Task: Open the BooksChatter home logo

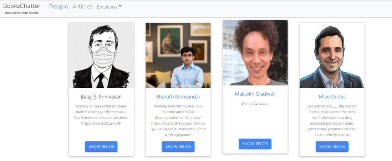Action: point(21,6)
